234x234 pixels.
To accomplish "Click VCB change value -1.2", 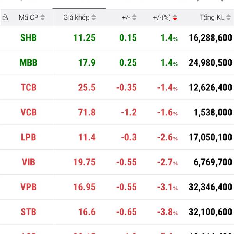I will coord(129,112).
